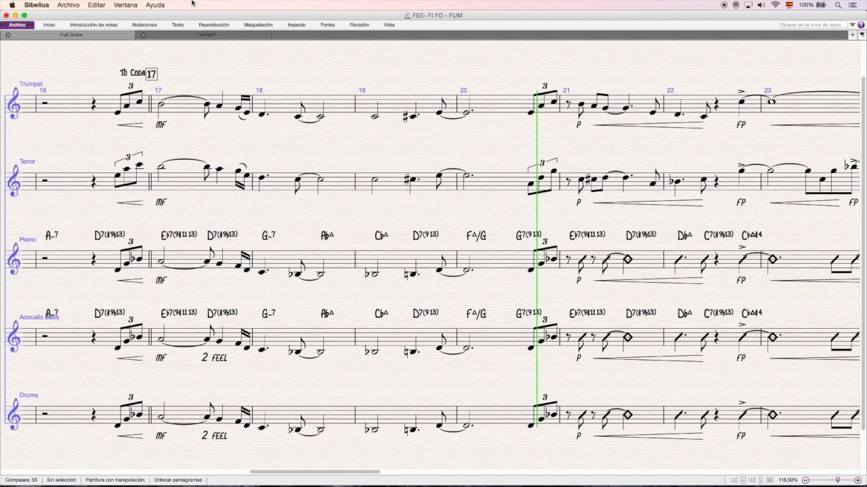Screen dimensions: 867x487
Task: Click the screen recording stop icon in menu bar
Action: click(x=724, y=5)
